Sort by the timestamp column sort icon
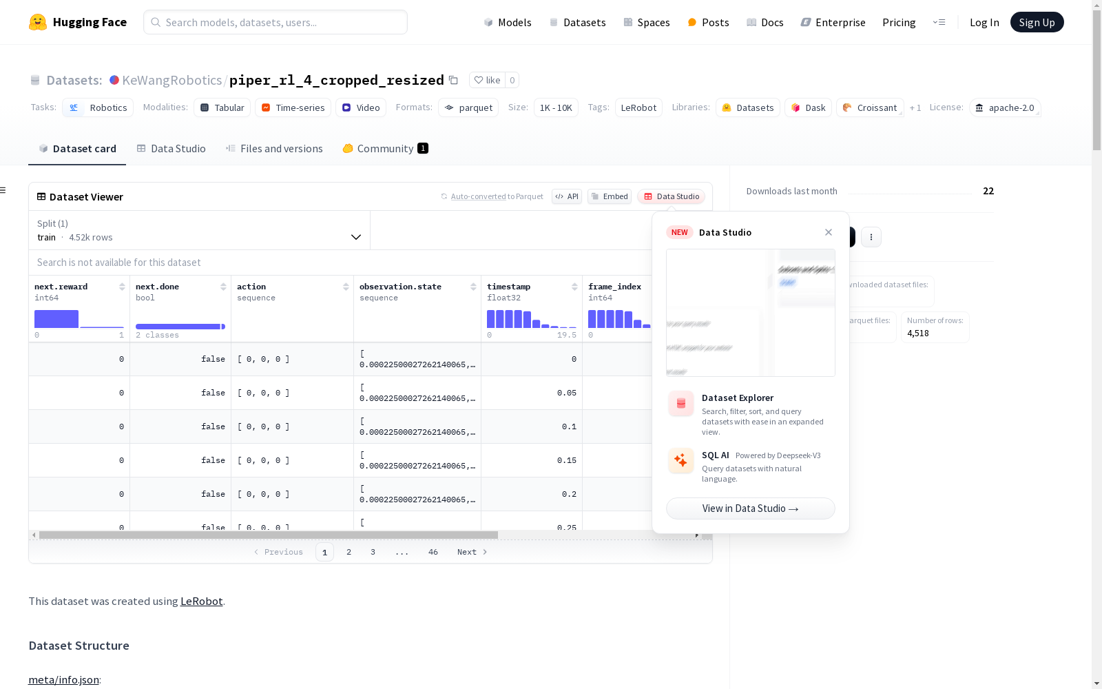This screenshot has height=689, width=1102. [574, 287]
